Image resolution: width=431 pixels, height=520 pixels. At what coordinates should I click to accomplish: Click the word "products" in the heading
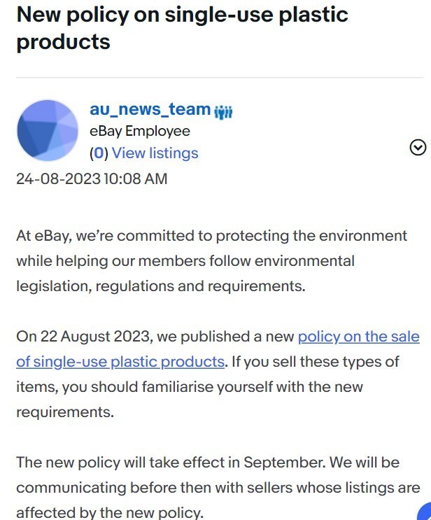point(64,42)
